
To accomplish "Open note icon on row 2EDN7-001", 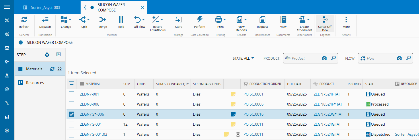I will (233, 94).
